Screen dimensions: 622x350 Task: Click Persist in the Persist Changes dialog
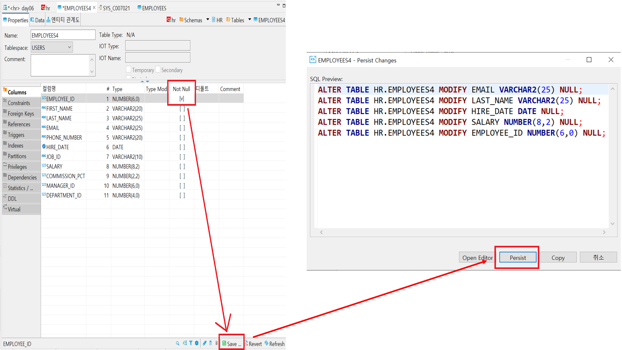pos(518,258)
